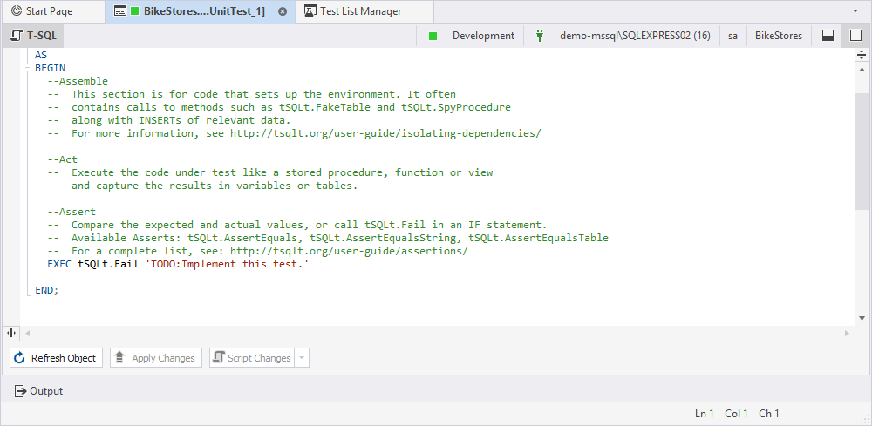The width and height of the screenshot is (872, 426).
Task: Click the Output panel arrow icon
Action: tap(20, 391)
